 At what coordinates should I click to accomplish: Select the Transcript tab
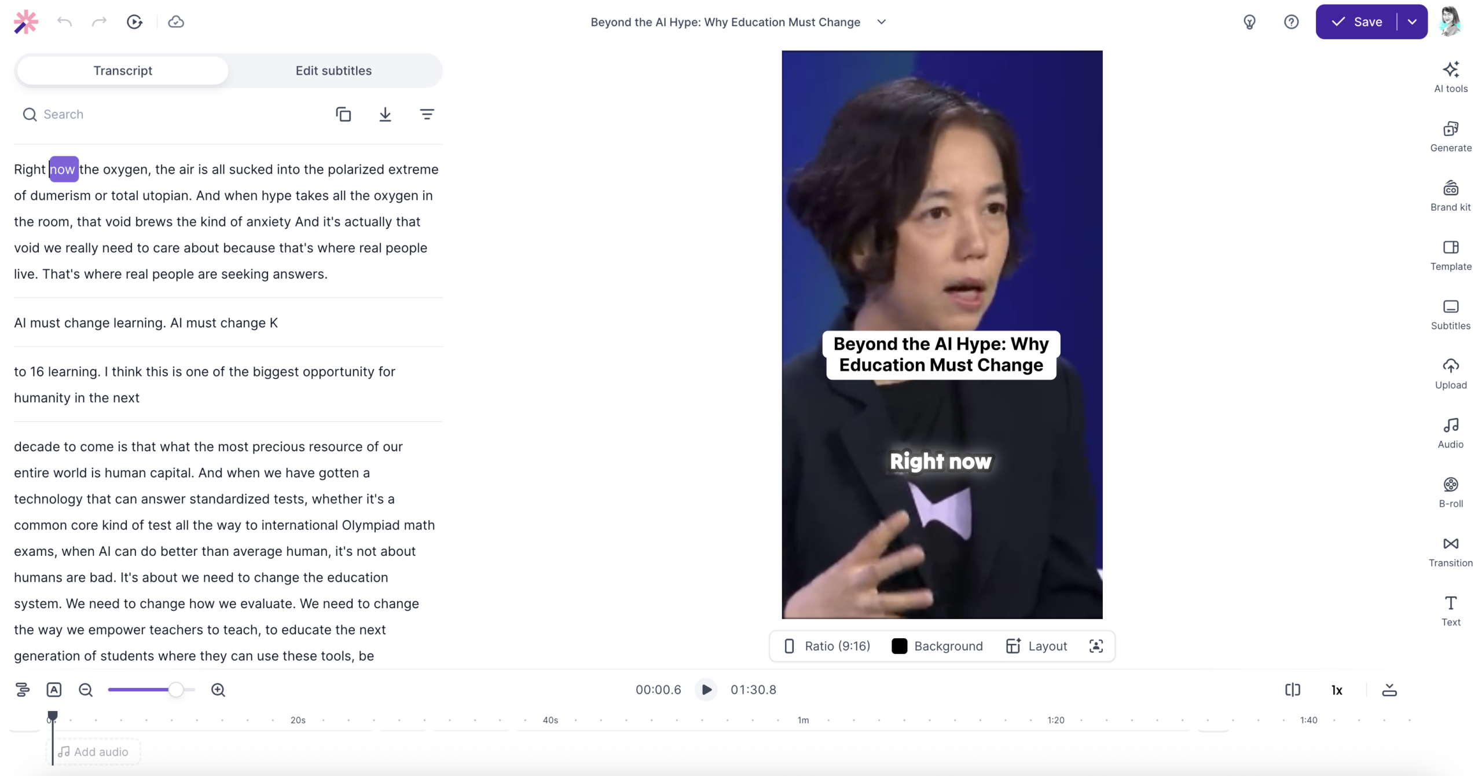(x=123, y=71)
